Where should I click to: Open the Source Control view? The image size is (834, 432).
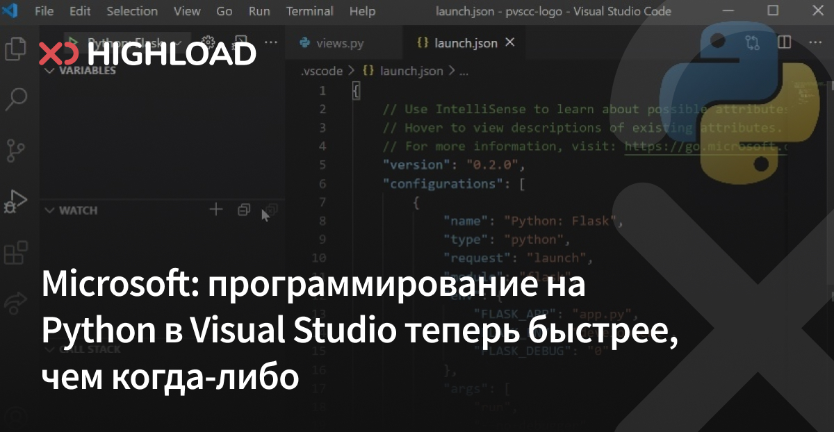click(15, 150)
